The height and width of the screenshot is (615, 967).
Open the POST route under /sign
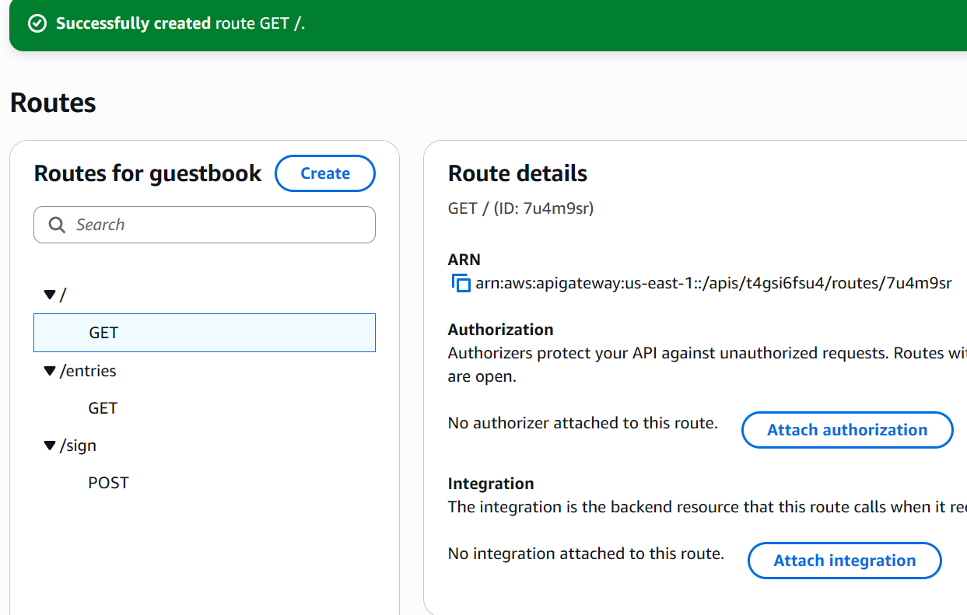click(108, 483)
